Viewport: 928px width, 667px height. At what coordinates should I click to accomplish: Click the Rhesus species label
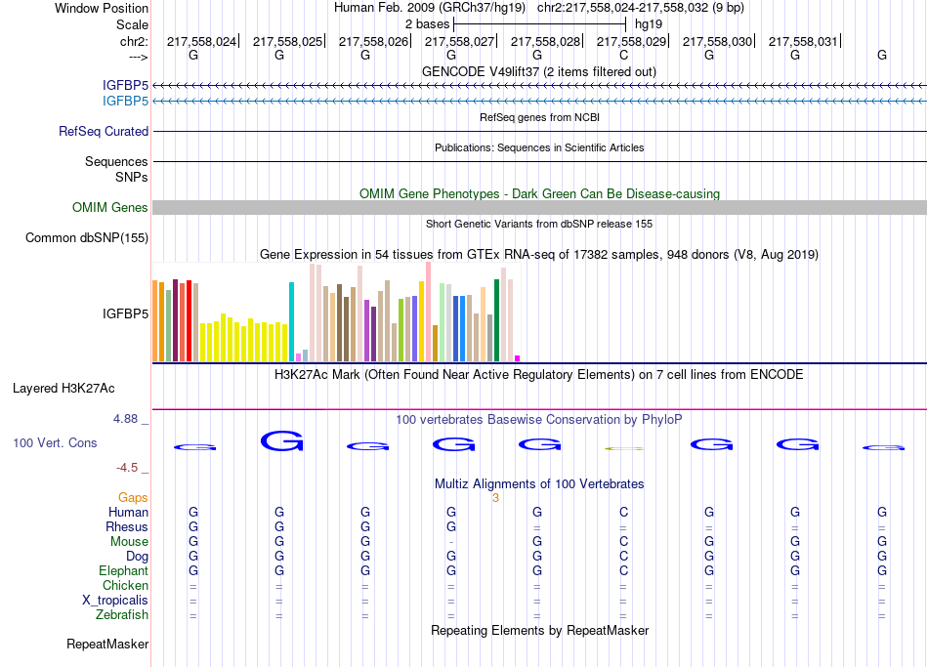127,527
